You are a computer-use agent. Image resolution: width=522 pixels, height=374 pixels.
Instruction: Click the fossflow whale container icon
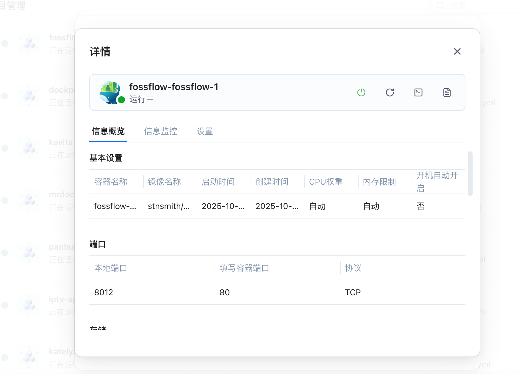(110, 92)
